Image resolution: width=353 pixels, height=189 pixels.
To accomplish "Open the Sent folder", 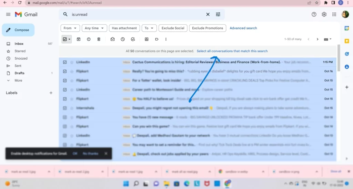I will click(18, 66).
